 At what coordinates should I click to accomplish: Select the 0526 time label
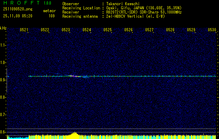128,30
